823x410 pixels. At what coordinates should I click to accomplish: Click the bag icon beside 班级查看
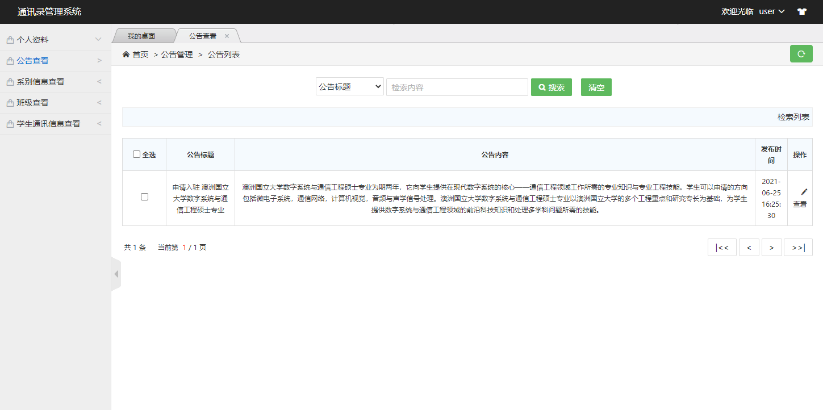9,102
